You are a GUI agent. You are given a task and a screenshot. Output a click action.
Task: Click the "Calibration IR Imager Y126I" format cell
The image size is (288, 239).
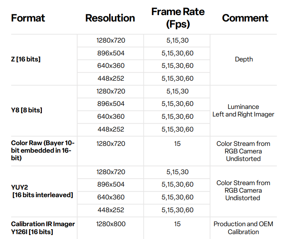pos(43,228)
